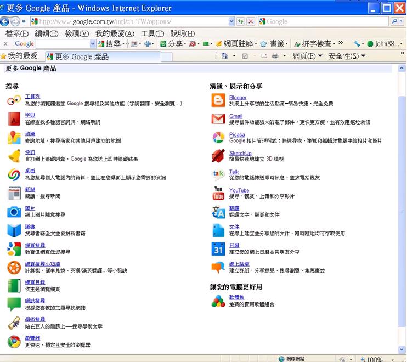This screenshot has width=407, height=362.
Task: Click the red Stop loading button
Action: point(251,21)
